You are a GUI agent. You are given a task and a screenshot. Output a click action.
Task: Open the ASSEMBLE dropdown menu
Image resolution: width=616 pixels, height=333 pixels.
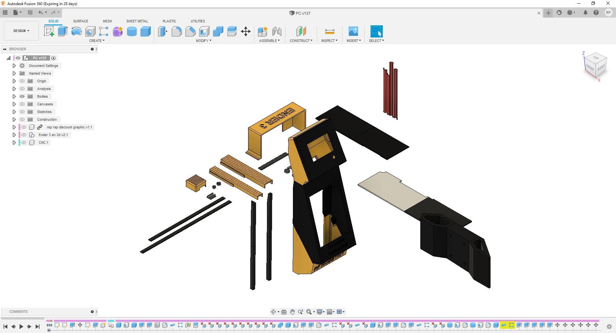coord(269,41)
